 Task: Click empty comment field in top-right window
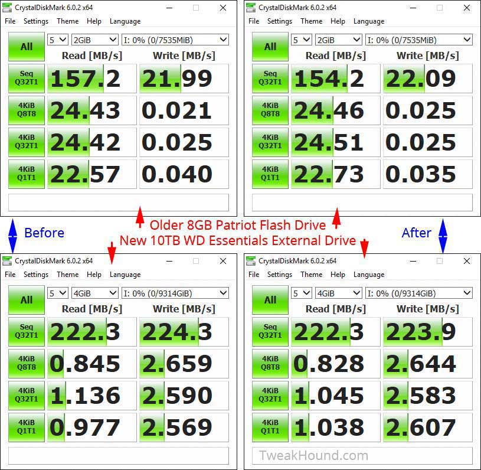coord(362,203)
